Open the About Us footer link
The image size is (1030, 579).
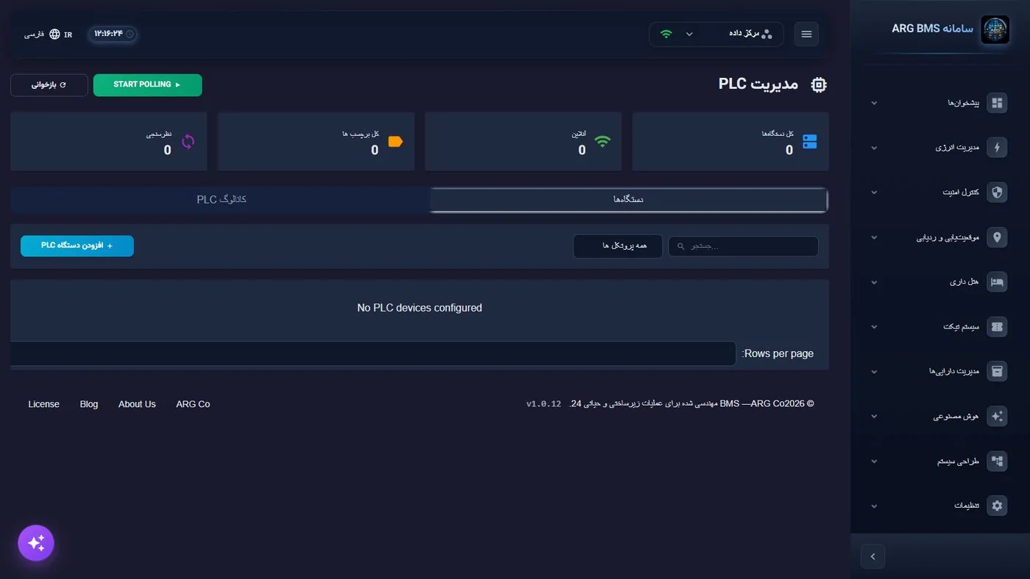coord(137,404)
